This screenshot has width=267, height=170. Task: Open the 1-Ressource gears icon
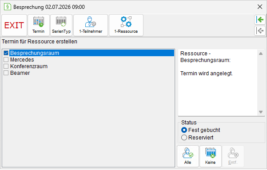(126, 25)
